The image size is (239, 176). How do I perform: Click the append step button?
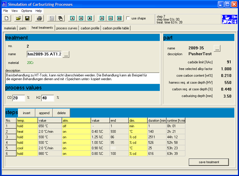44,113
